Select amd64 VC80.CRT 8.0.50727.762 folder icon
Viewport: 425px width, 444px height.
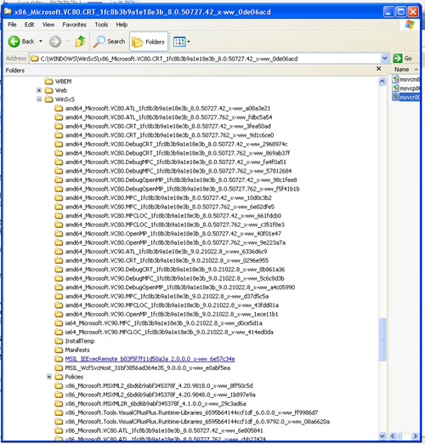pyautogui.click(x=59, y=135)
